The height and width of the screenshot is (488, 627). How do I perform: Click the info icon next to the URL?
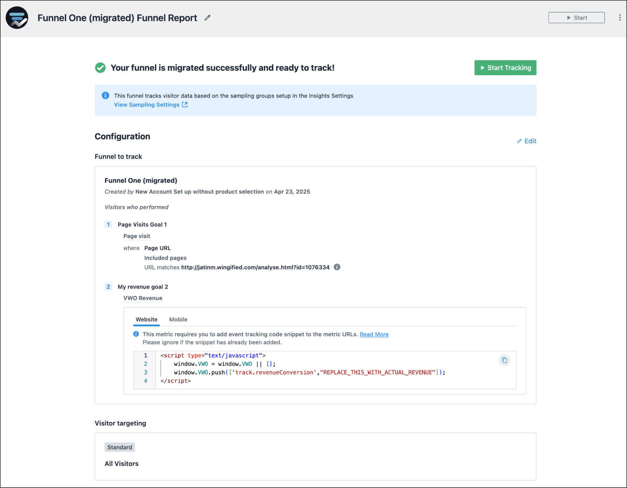point(337,267)
